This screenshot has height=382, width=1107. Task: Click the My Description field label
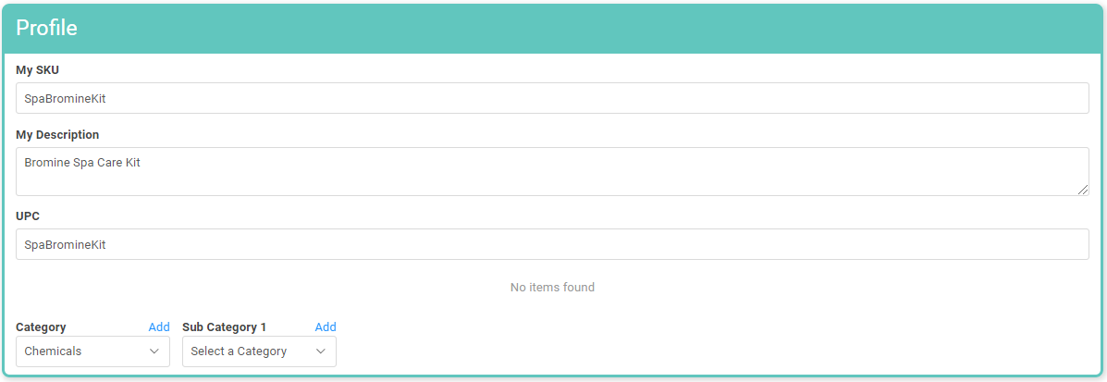tap(57, 134)
